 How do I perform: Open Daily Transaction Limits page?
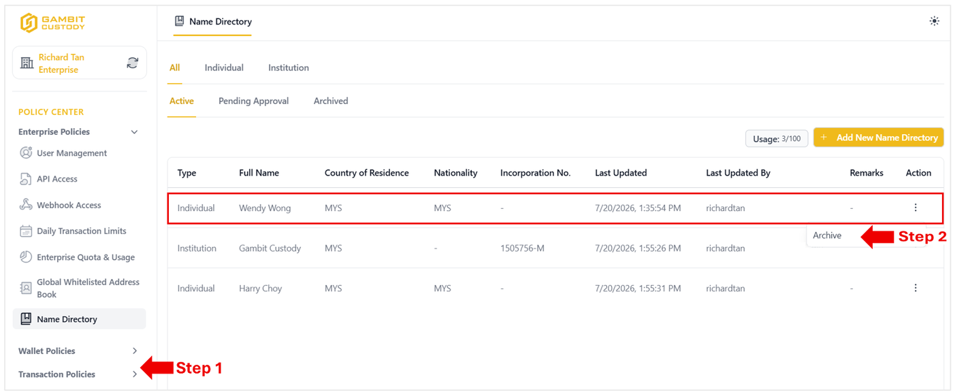click(x=82, y=231)
